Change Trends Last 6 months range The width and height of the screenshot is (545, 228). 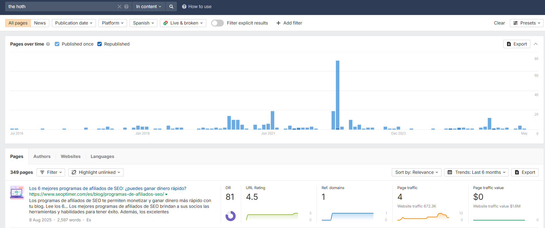click(x=476, y=172)
